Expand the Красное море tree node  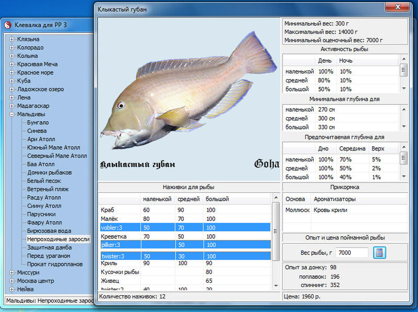tap(12, 73)
